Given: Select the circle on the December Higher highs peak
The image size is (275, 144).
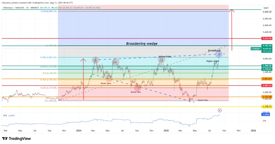Looking at the screenshot, I should 161,60.
